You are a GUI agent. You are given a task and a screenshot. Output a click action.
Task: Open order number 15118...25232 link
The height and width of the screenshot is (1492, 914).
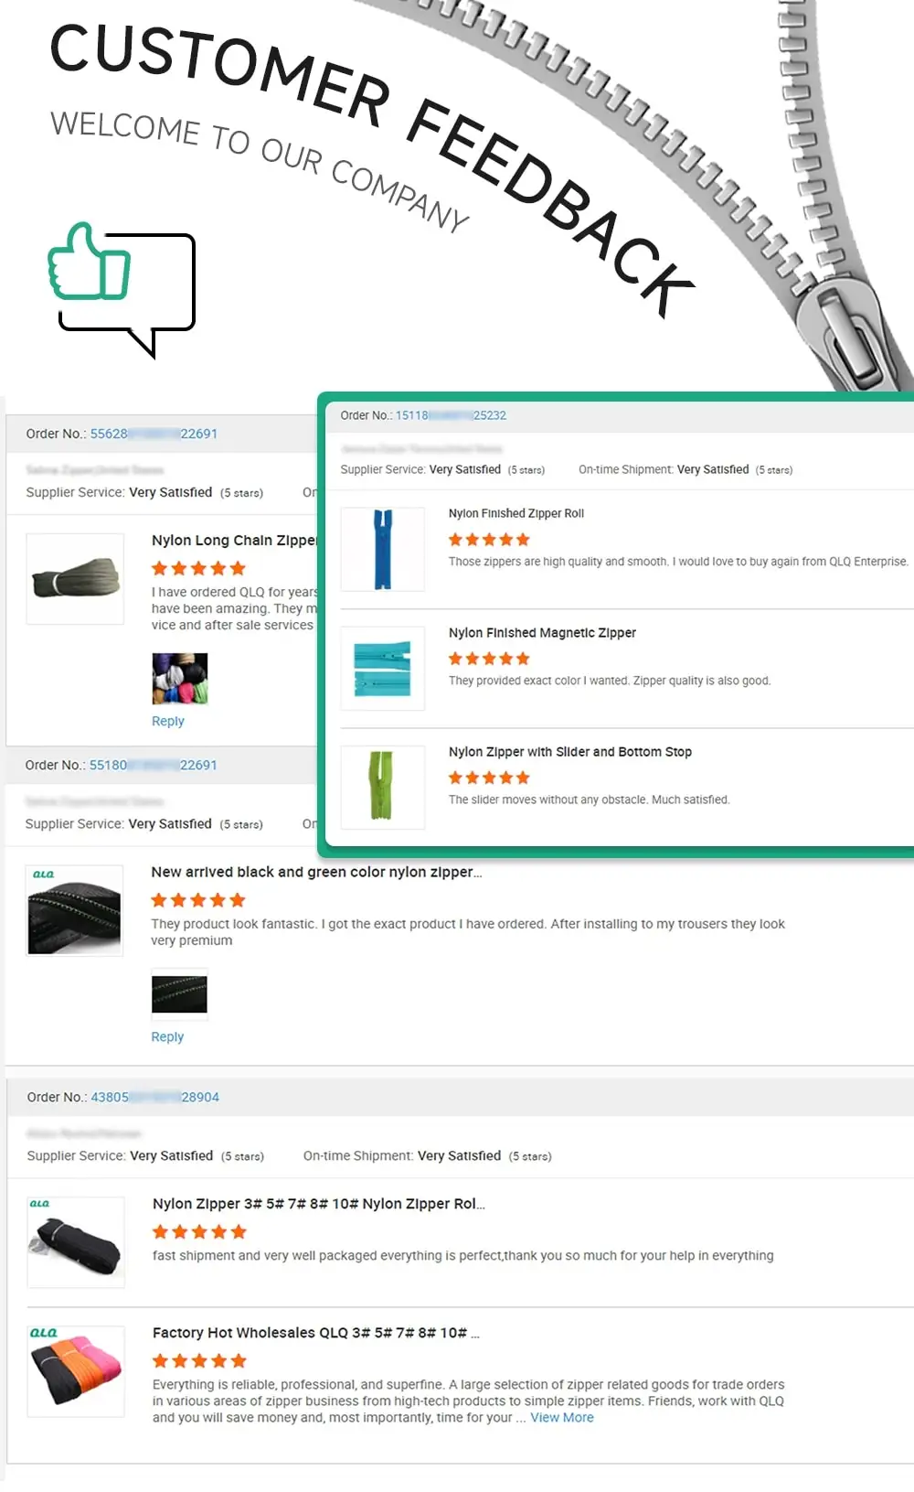(x=451, y=415)
